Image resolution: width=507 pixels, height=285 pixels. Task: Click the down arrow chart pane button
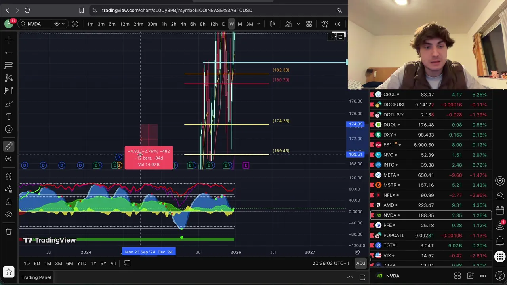click(x=331, y=37)
